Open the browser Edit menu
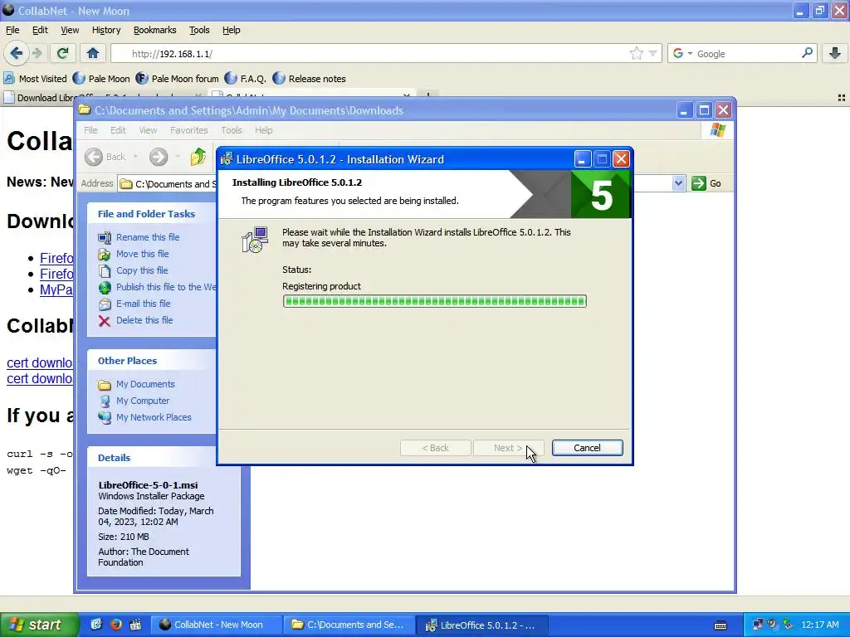Image resolution: width=850 pixels, height=637 pixels. click(40, 30)
